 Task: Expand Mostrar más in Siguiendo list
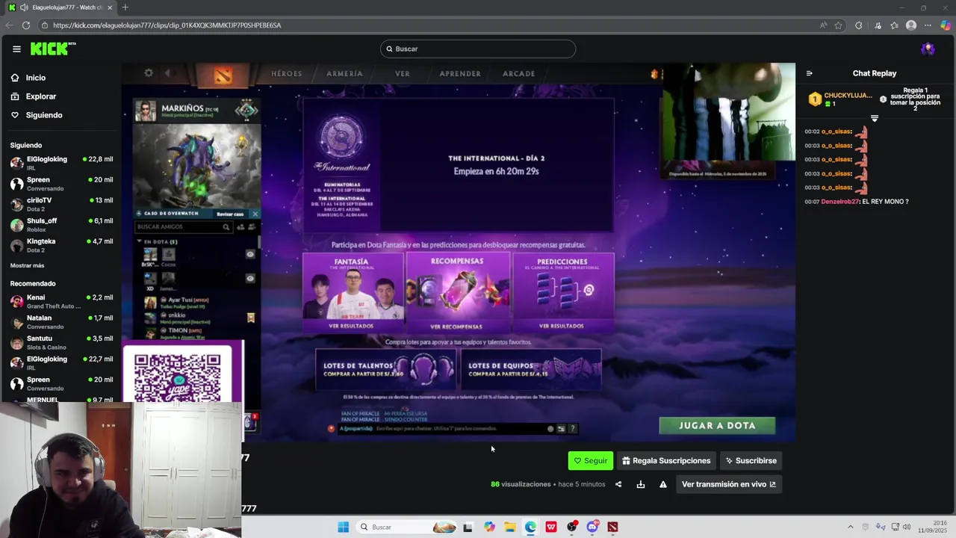(27, 265)
